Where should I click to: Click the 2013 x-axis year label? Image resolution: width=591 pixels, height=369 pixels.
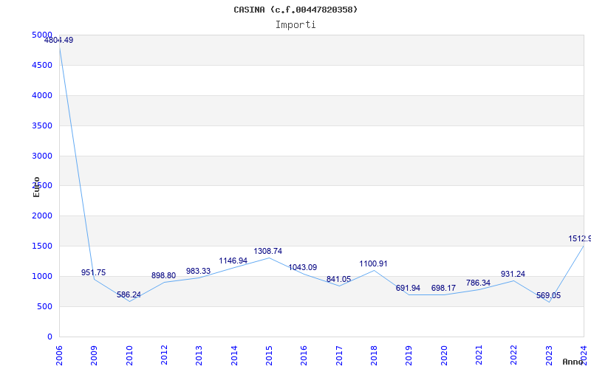[x=199, y=356]
